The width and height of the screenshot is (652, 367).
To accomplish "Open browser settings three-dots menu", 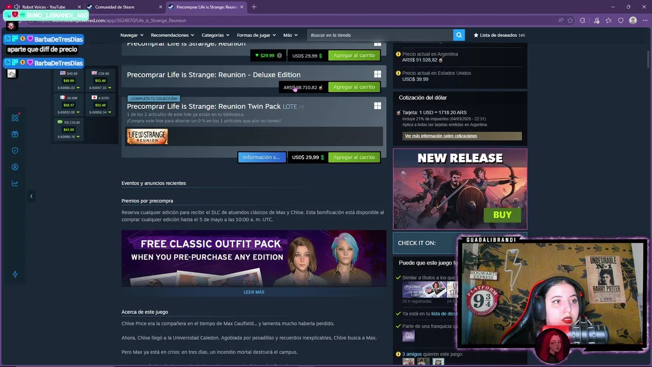I will click(x=644, y=20).
